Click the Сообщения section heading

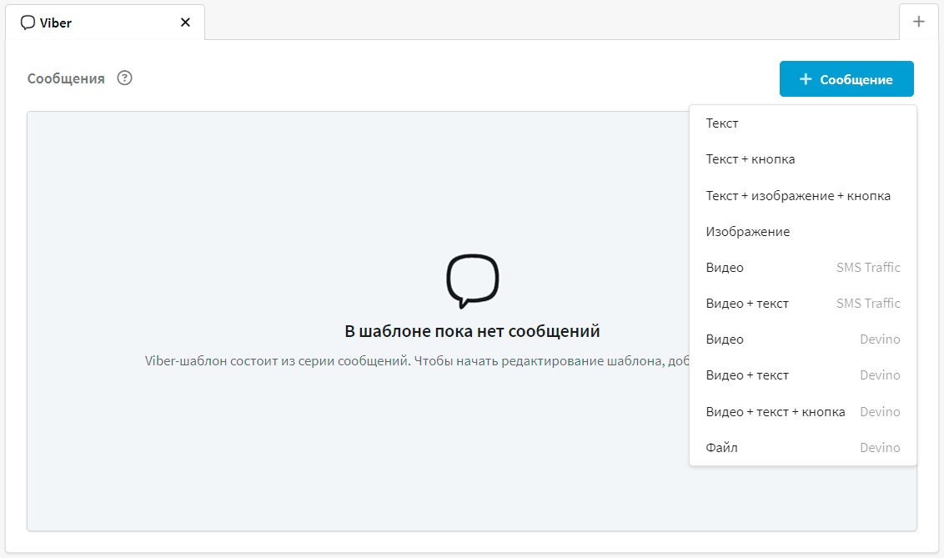click(66, 79)
